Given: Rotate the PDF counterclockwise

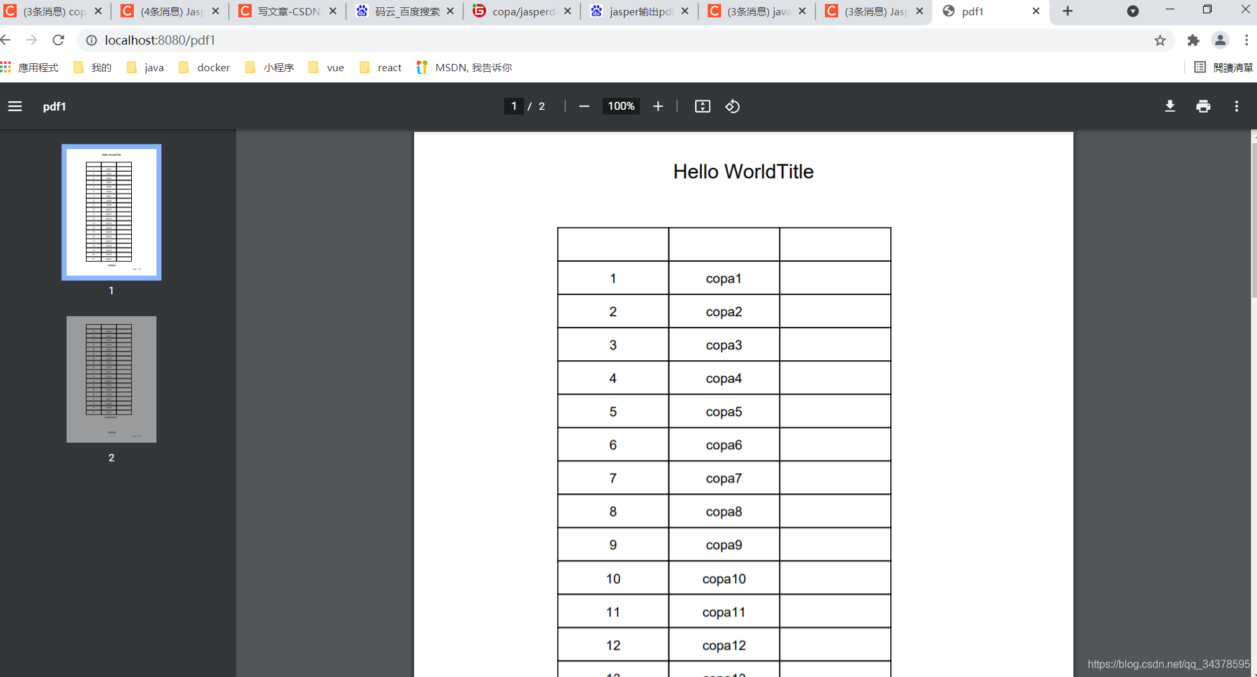Looking at the screenshot, I should tap(732, 106).
